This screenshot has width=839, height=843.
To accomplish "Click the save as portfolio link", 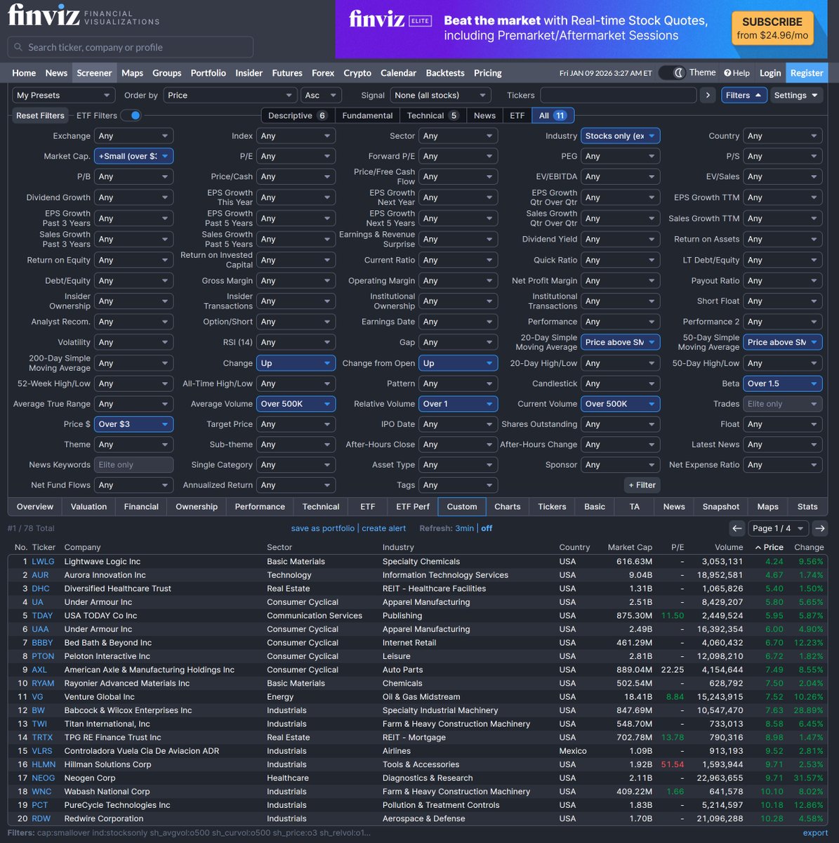I will 323,528.
